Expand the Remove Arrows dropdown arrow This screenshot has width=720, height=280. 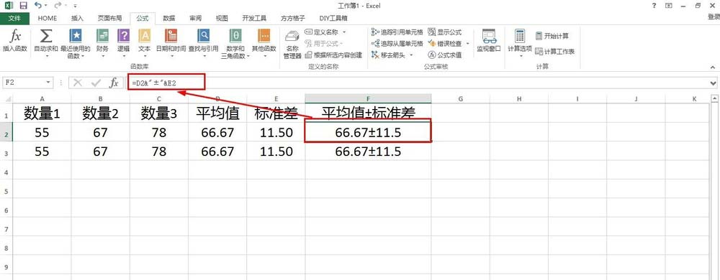click(411, 55)
